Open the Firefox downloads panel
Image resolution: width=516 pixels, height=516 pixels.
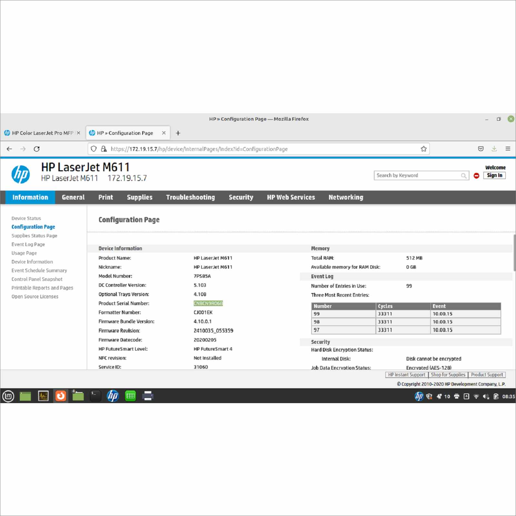pyautogui.click(x=494, y=149)
